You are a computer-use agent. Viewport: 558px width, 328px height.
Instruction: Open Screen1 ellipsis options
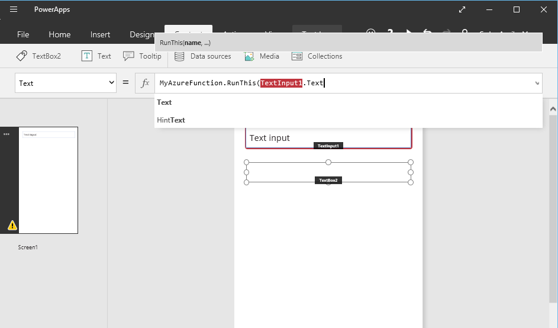click(x=7, y=134)
